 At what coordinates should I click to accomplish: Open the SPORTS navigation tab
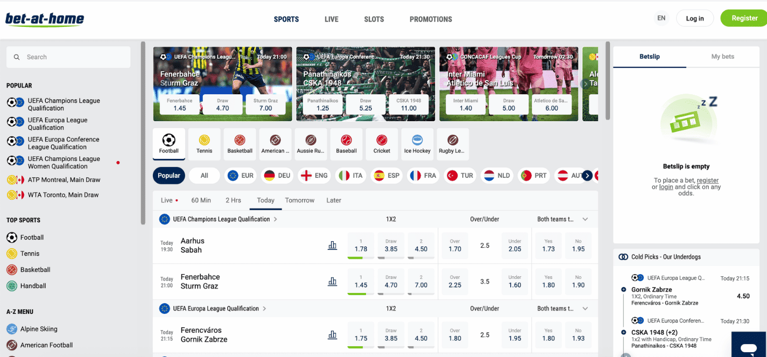coord(286,19)
